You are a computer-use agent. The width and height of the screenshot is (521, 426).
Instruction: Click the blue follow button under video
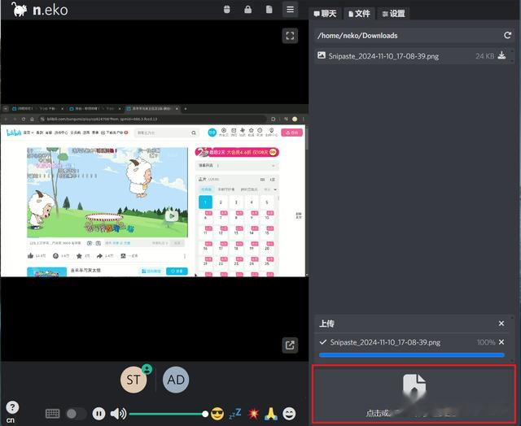coord(177,271)
